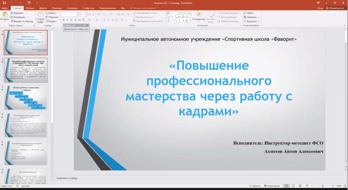This screenshot has height=190, width=348.
Task: Click the Создать слайд icon
Action: click(x=40, y=14)
